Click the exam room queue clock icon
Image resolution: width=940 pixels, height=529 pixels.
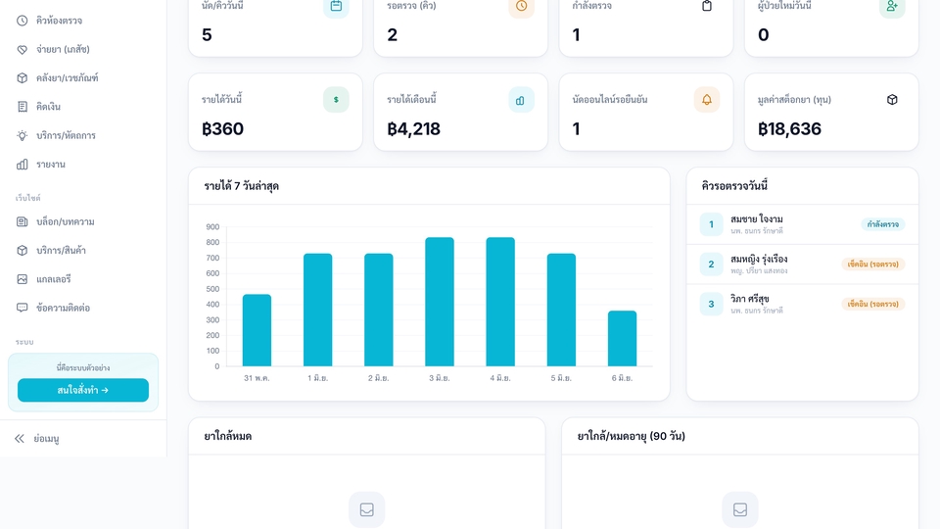[23, 21]
